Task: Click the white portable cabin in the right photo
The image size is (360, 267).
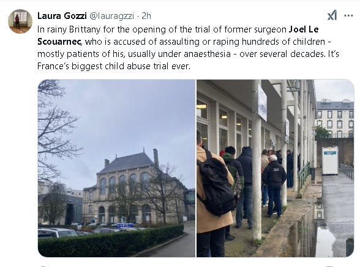Action: [330, 160]
